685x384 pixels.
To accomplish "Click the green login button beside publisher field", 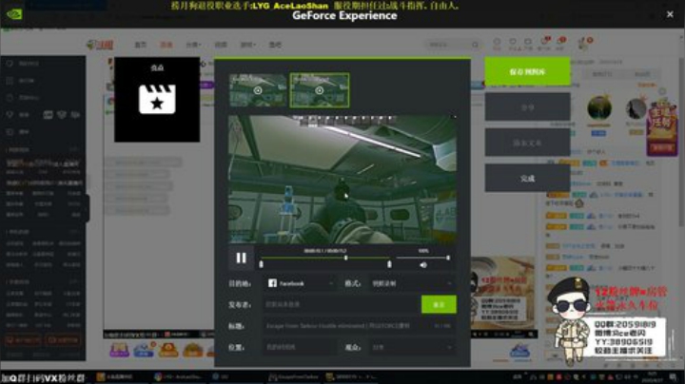I will (x=439, y=304).
